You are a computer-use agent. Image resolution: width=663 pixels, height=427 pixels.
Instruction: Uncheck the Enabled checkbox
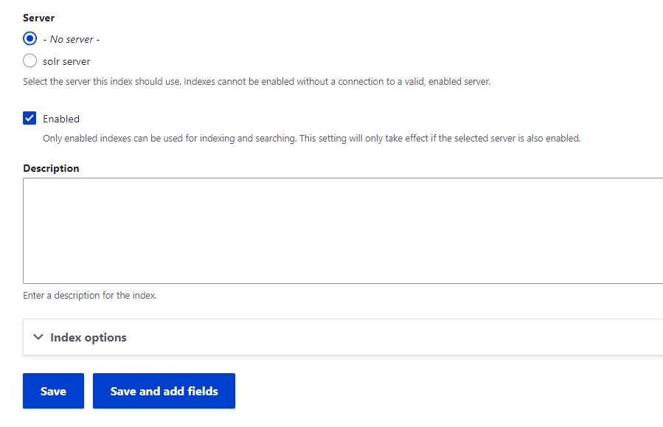(x=30, y=119)
